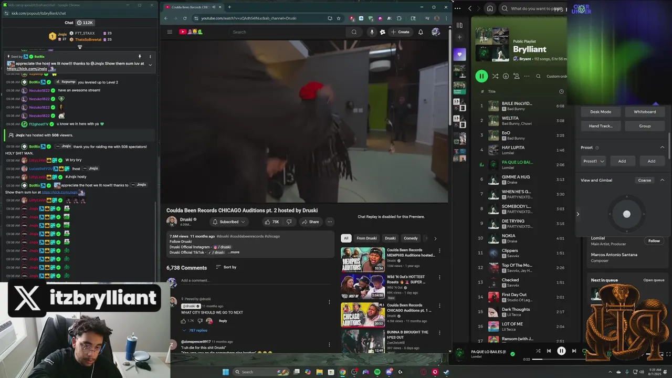Open Discord from the taskbar
This screenshot has height=378, width=672.
[x=388, y=372]
